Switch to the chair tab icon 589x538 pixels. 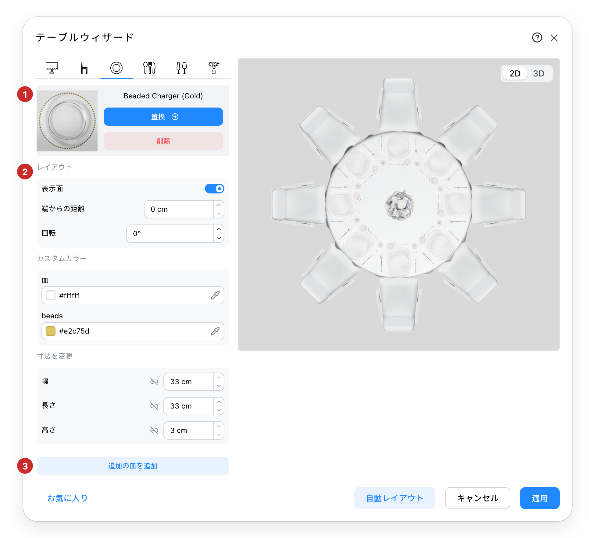tap(84, 68)
